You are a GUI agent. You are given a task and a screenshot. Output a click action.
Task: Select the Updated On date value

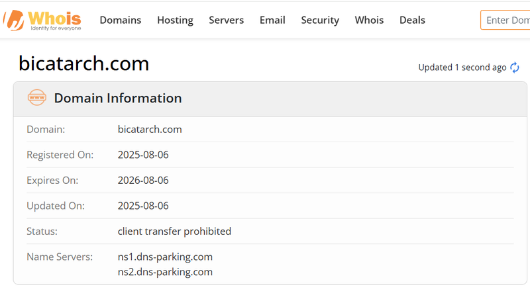pos(143,206)
